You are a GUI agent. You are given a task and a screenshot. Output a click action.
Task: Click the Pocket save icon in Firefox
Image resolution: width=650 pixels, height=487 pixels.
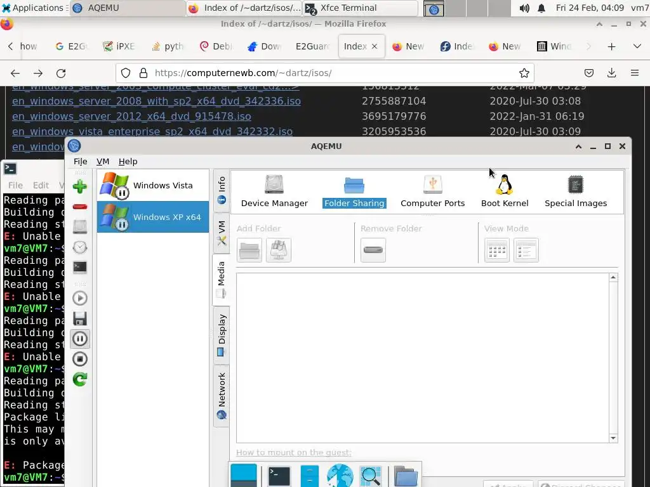pos(588,74)
